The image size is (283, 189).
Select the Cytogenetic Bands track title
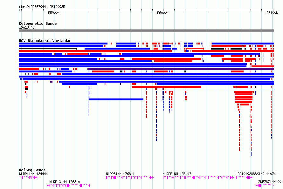(x=38, y=24)
